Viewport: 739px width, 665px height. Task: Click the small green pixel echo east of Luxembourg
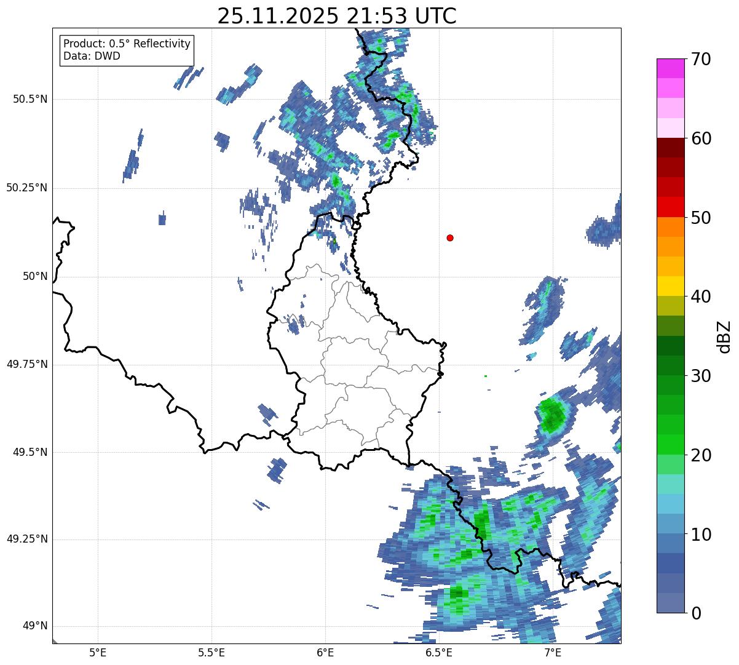(486, 376)
